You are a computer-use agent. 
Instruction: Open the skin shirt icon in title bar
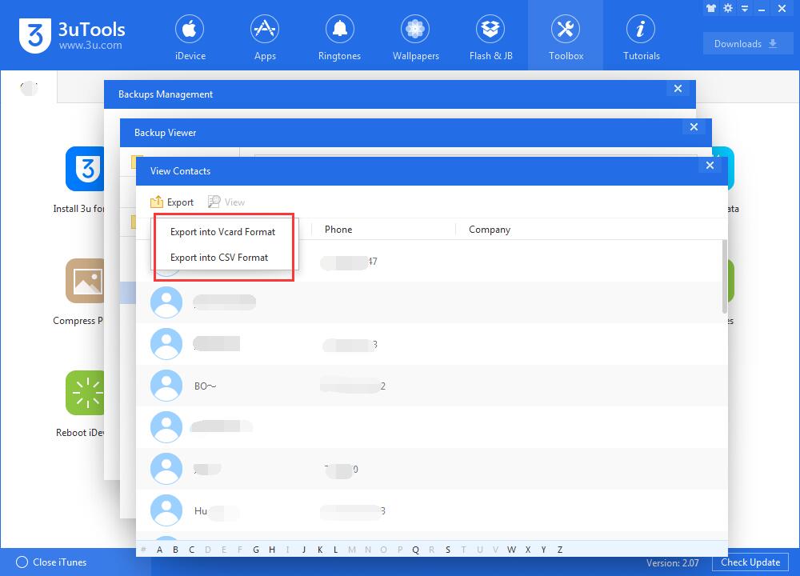(x=711, y=8)
